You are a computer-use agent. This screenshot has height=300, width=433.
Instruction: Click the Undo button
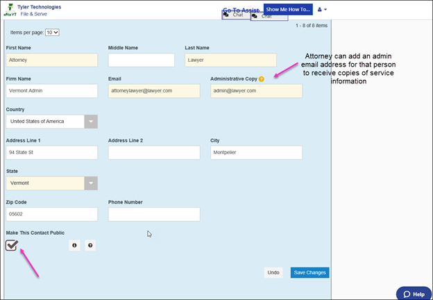tap(273, 273)
